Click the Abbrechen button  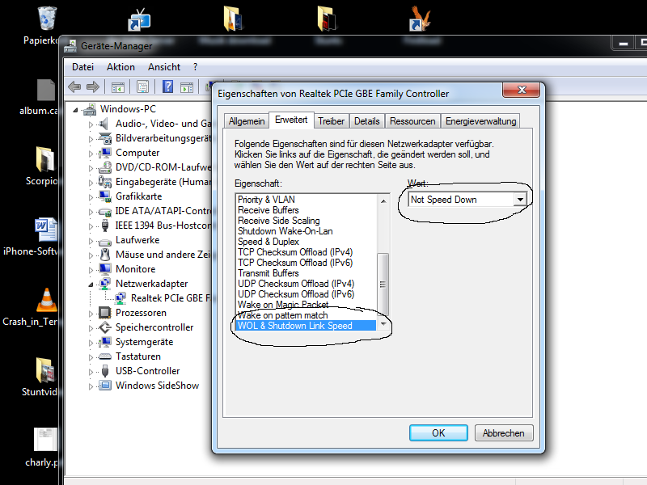click(x=503, y=433)
